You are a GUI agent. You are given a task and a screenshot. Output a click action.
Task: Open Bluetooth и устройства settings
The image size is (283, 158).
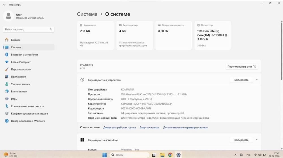(29, 55)
